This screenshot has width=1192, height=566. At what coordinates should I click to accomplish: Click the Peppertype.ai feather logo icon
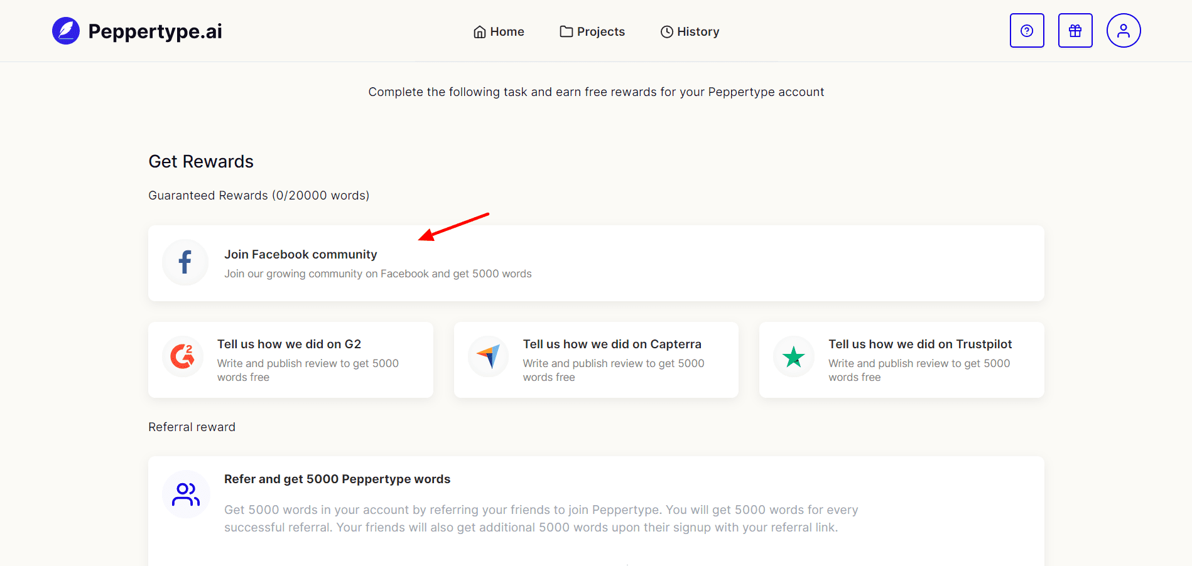pos(66,31)
